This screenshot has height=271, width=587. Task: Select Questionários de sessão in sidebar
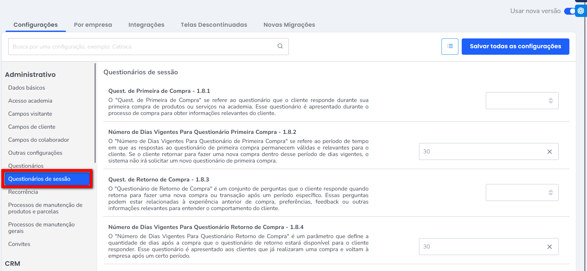coord(47,179)
